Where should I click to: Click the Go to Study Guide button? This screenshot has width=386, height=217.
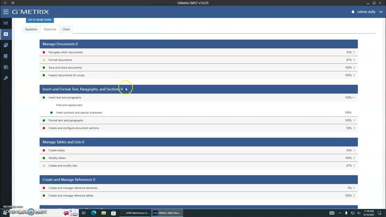pos(40,20)
